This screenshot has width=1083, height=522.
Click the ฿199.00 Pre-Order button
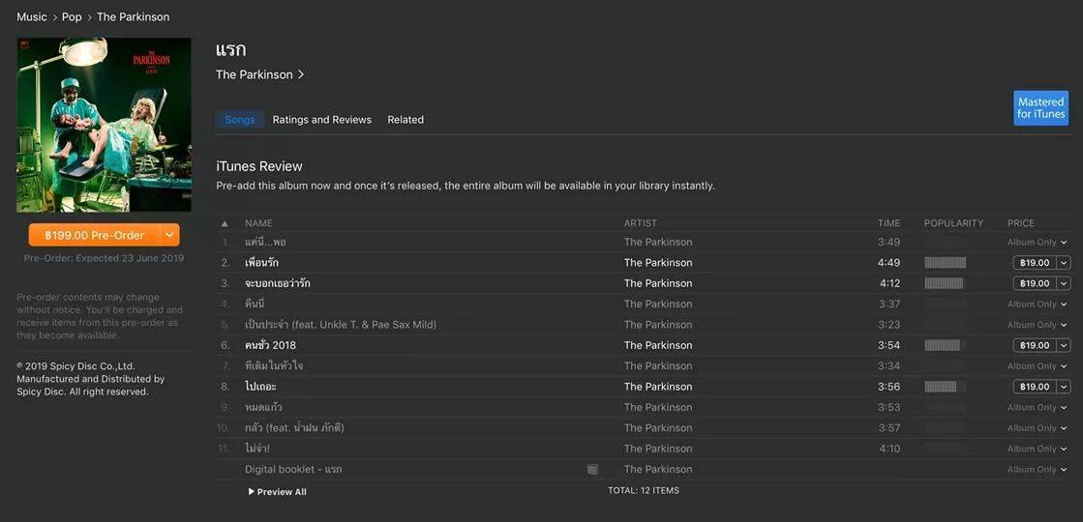click(94, 235)
